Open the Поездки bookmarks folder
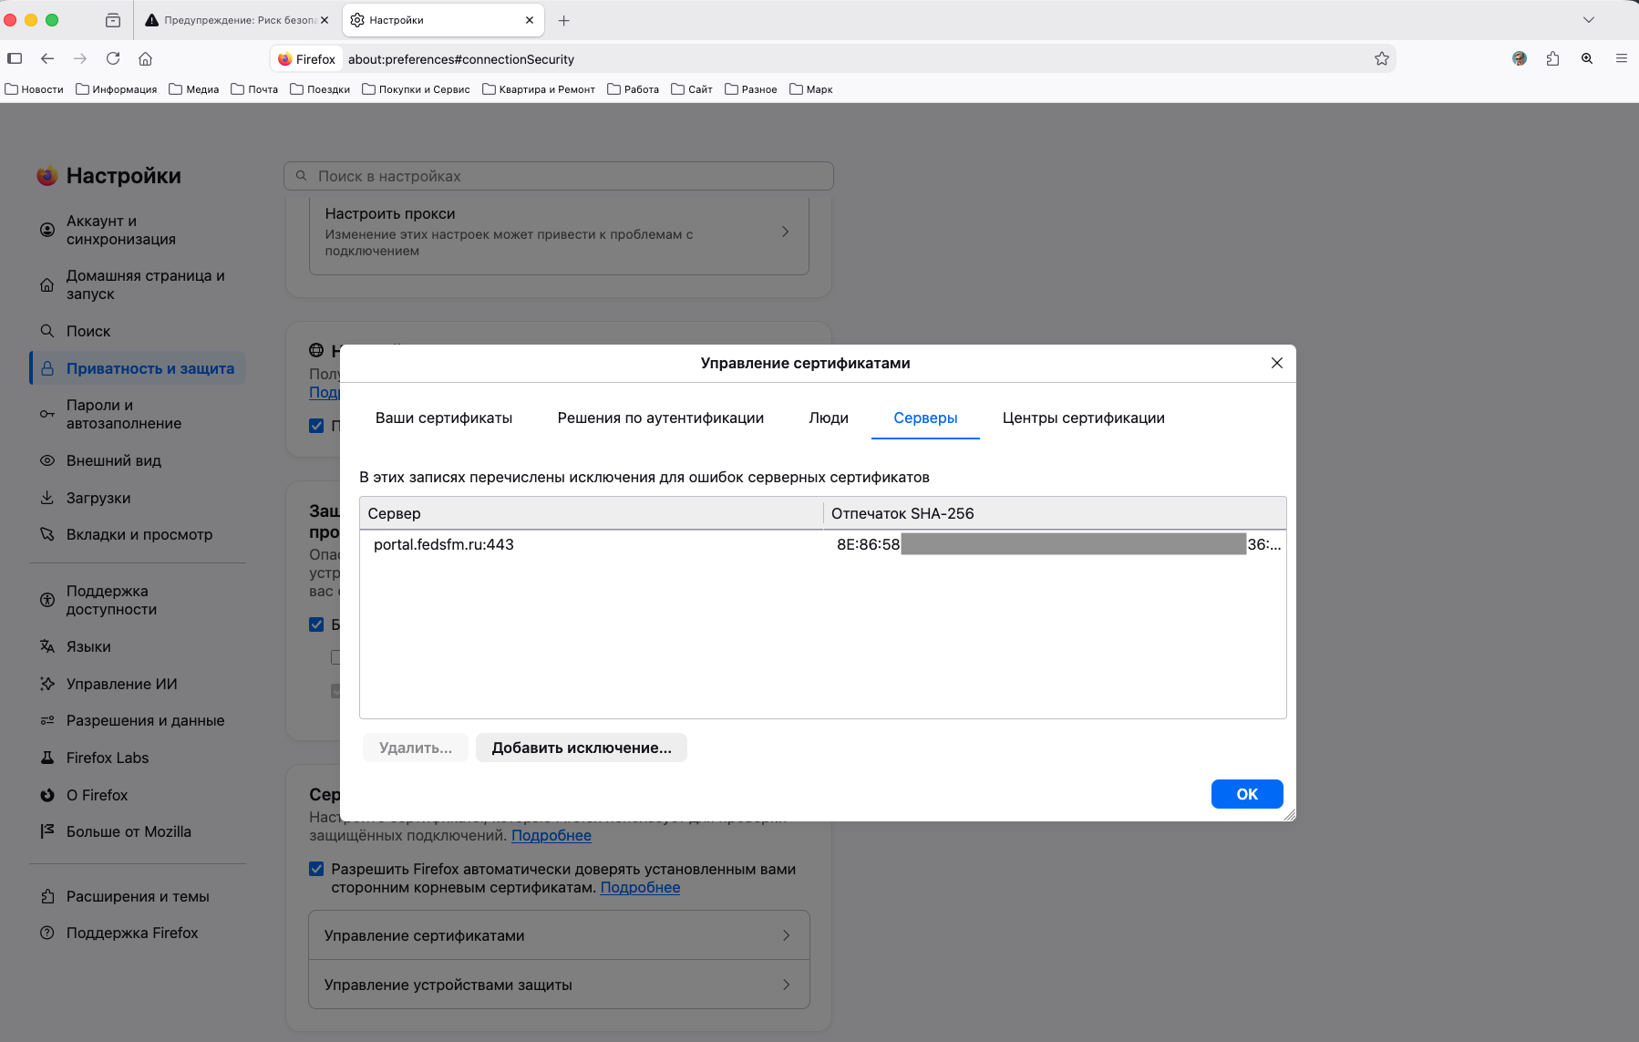The image size is (1639, 1042). [x=320, y=89]
